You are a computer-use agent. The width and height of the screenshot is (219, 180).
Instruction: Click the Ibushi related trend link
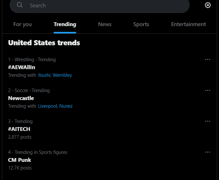[x=44, y=75]
